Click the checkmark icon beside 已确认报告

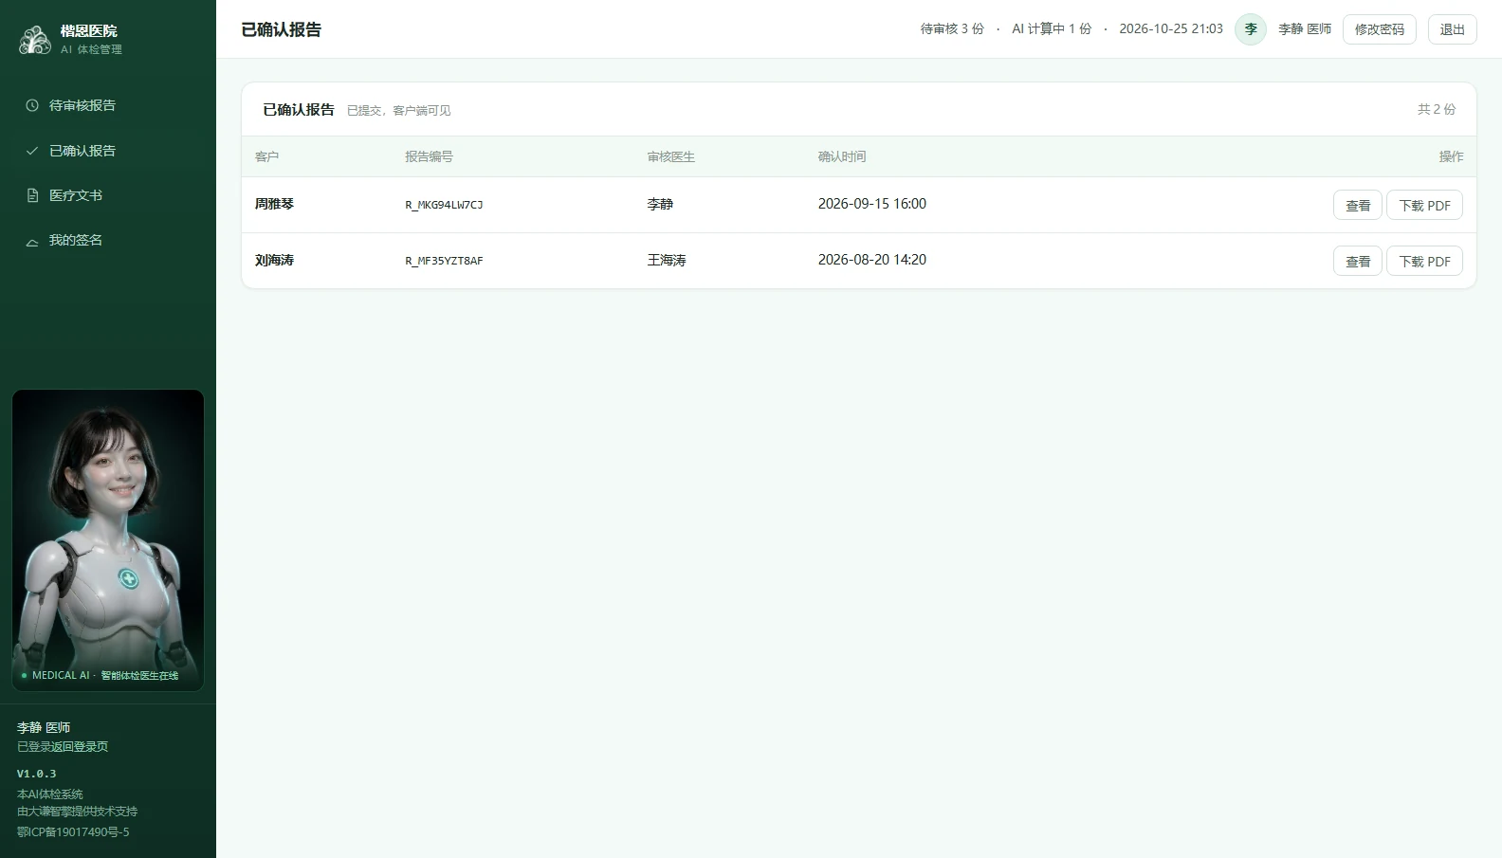pyautogui.click(x=32, y=151)
